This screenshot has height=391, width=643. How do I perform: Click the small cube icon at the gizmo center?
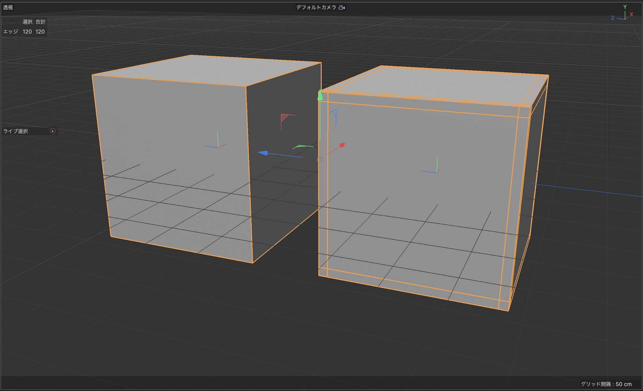[x=320, y=159]
